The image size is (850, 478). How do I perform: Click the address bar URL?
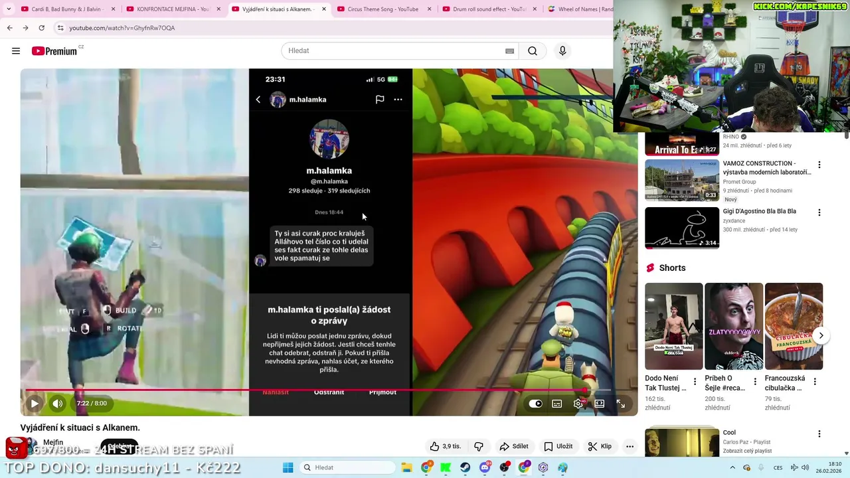pos(122,28)
